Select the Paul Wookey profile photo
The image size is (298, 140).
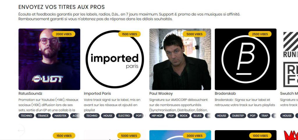180,59
